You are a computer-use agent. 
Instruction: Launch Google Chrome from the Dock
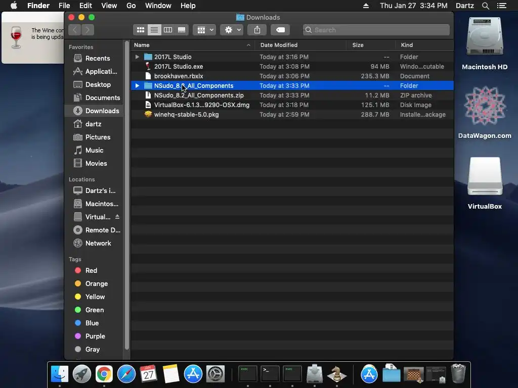(104, 374)
